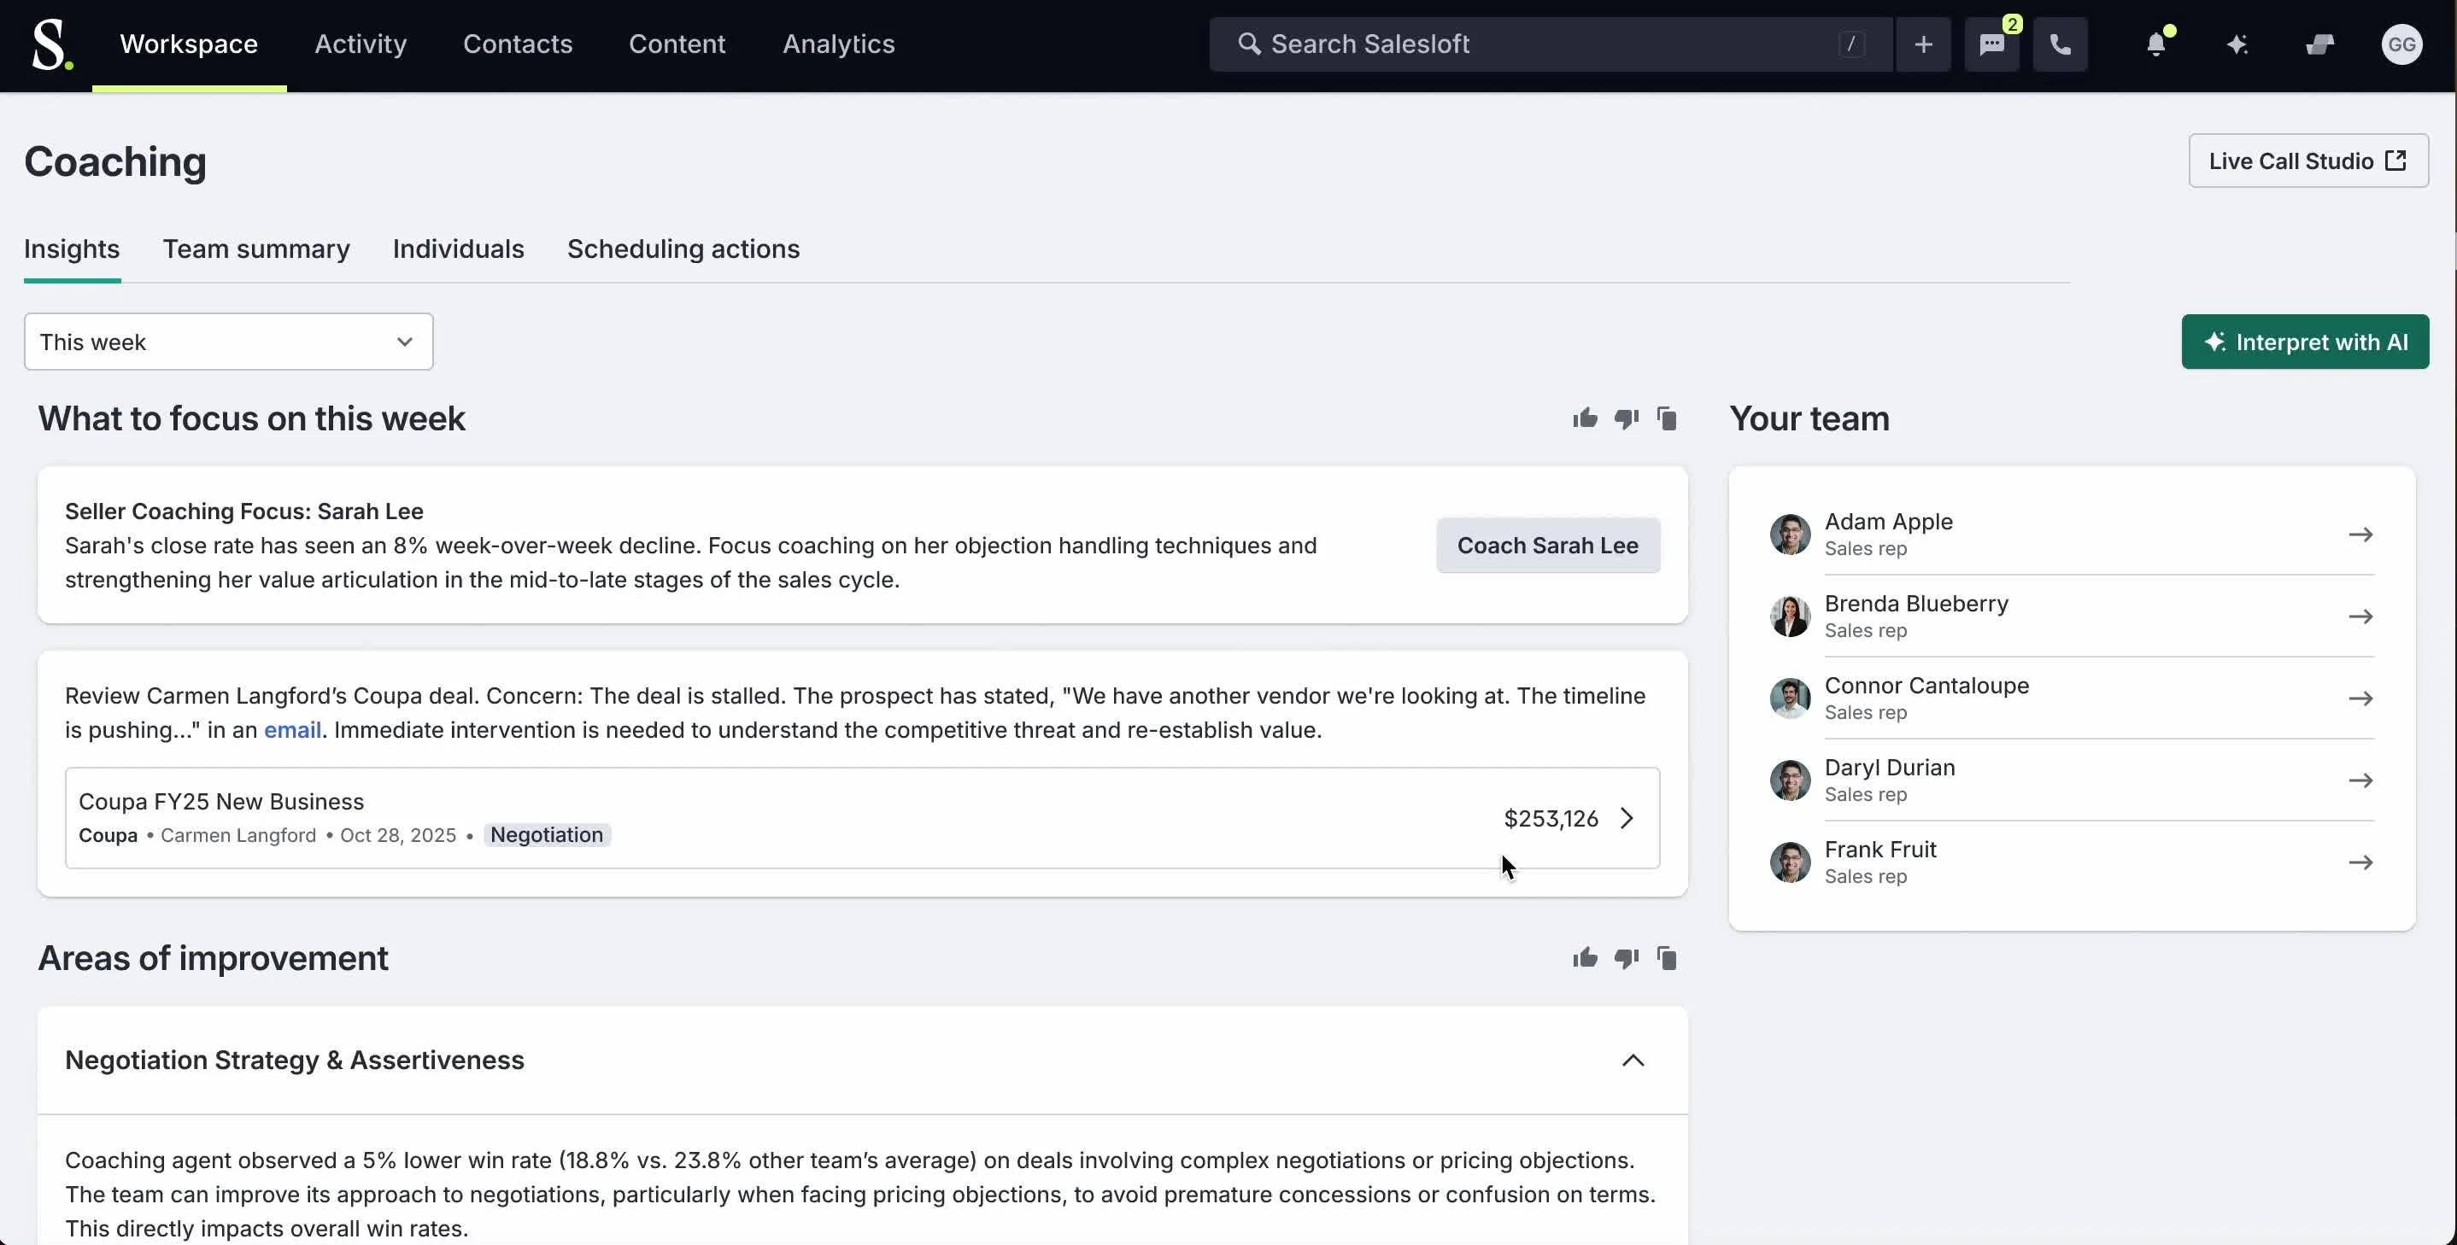The width and height of the screenshot is (2457, 1245).
Task: Thumbs down the Areas of improvement section
Action: (x=1627, y=958)
